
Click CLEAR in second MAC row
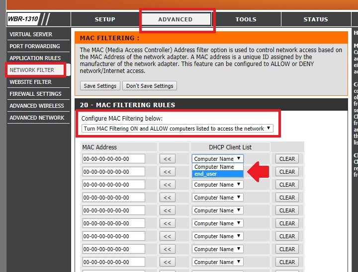(x=287, y=172)
